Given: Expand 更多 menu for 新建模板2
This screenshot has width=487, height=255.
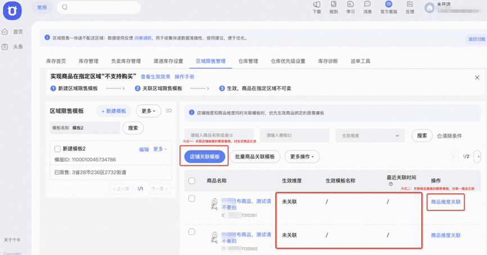Looking at the screenshot, I should click(160, 149).
